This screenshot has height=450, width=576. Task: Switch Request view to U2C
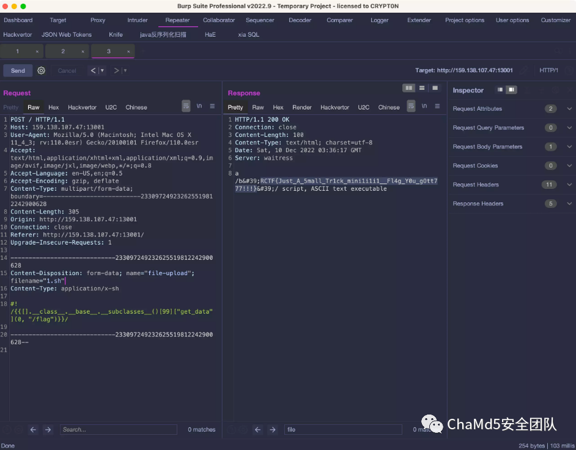point(111,107)
